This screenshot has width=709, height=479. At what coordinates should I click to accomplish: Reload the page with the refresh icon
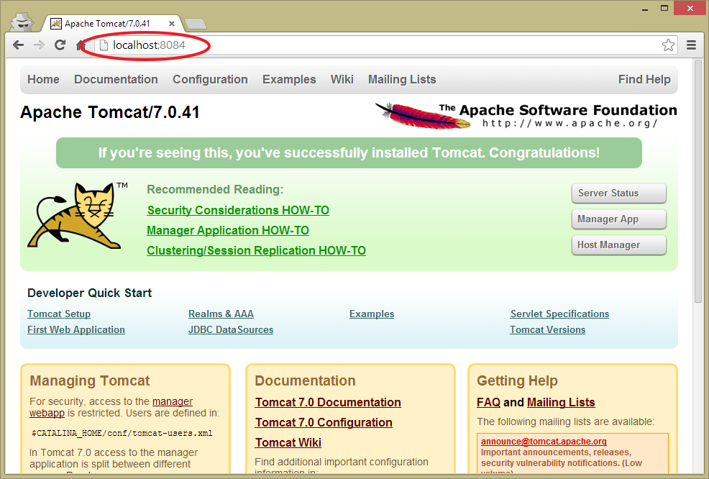60,45
